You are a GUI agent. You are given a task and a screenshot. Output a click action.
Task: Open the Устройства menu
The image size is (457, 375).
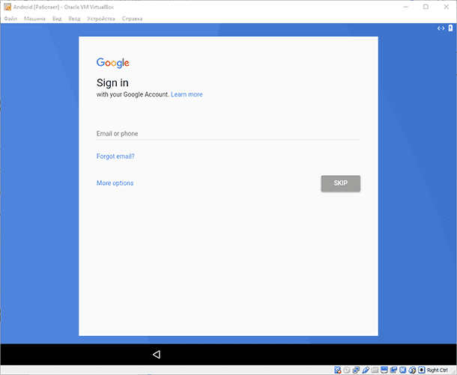coord(101,19)
